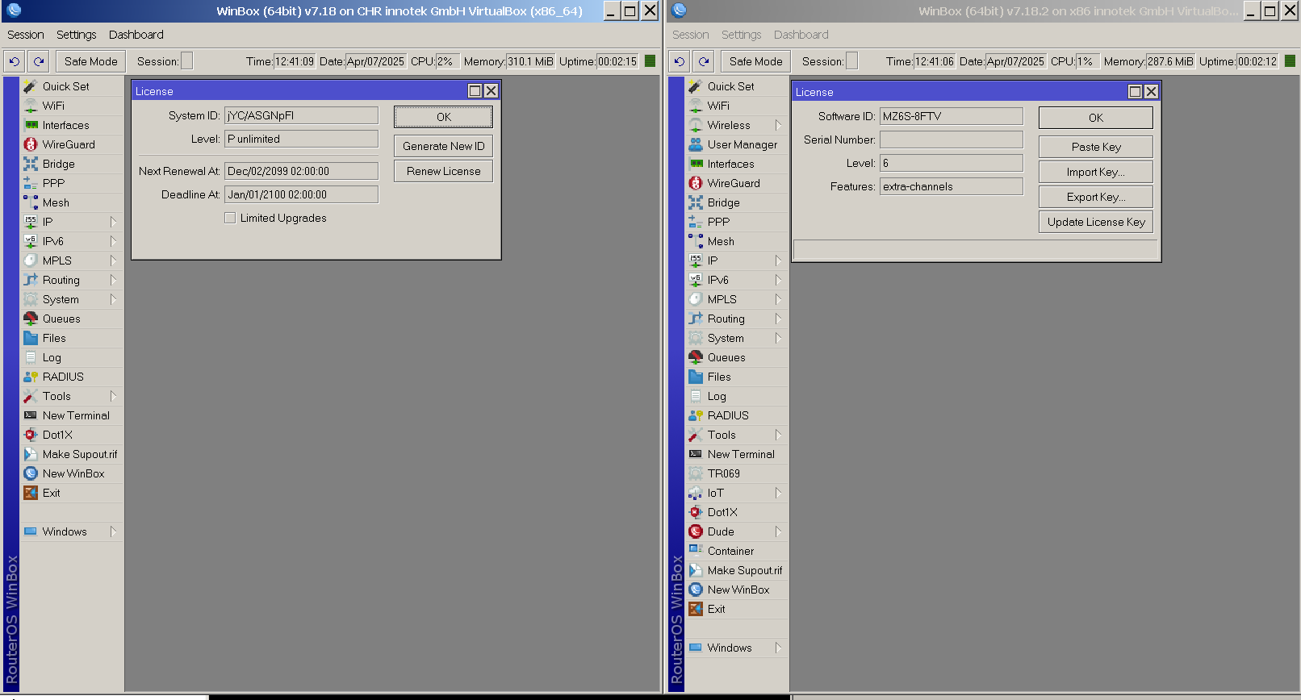This screenshot has width=1301, height=700.
Task: Click Paste Key button
Action: (1096, 147)
